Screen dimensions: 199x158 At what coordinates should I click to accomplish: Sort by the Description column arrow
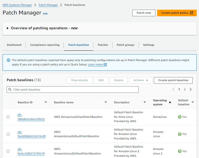point(145,102)
